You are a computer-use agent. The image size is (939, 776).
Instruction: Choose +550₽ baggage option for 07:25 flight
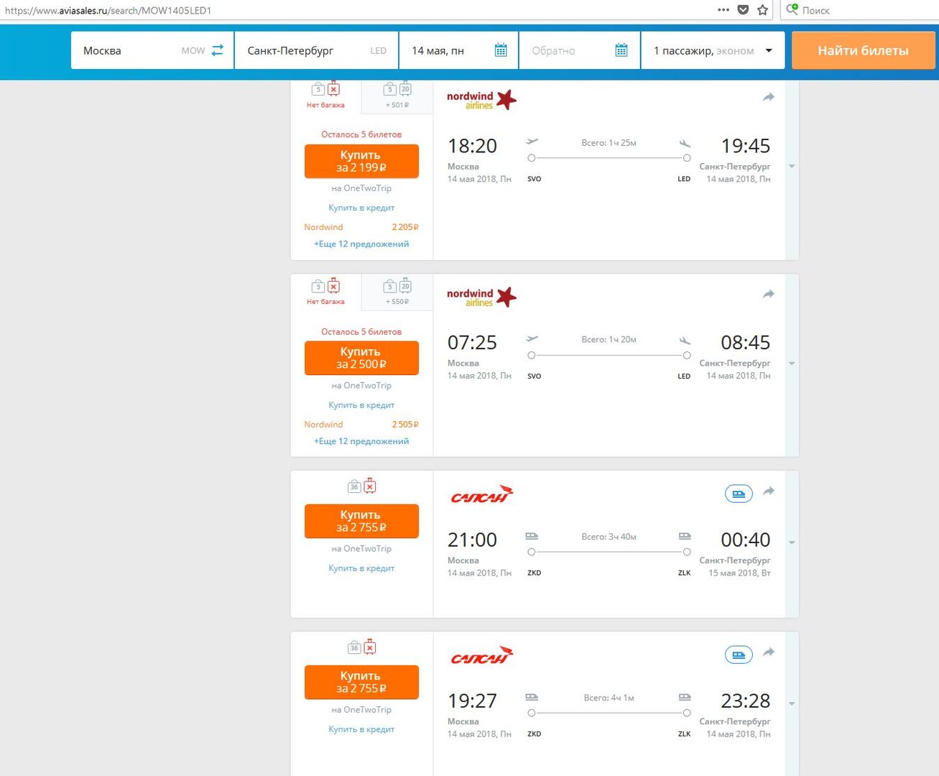[397, 292]
